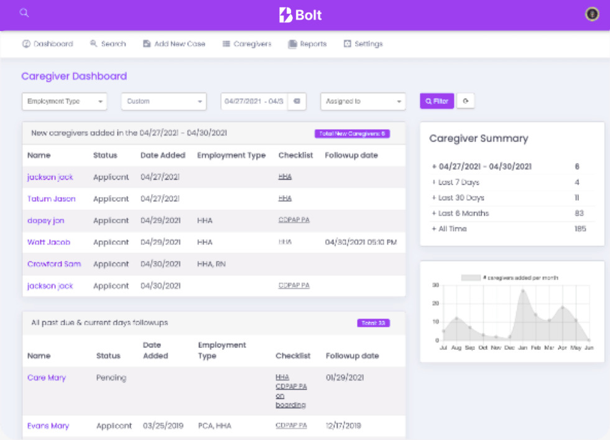Image resolution: width=610 pixels, height=440 pixels.
Task: Open the user profile avatar
Action: (x=592, y=14)
